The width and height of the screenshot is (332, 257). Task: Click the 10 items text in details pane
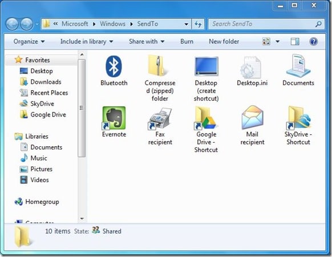click(x=58, y=231)
